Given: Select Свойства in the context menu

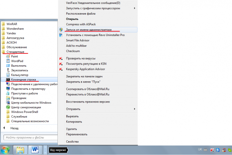Looking at the screenshot, I should pyautogui.click(x=72, y=141).
